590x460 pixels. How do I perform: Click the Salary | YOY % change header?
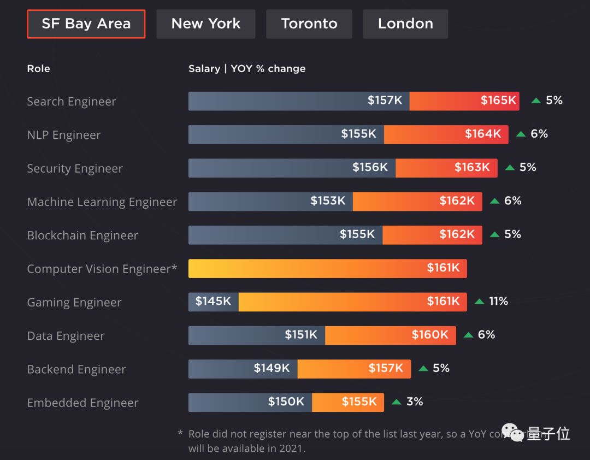pos(247,69)
